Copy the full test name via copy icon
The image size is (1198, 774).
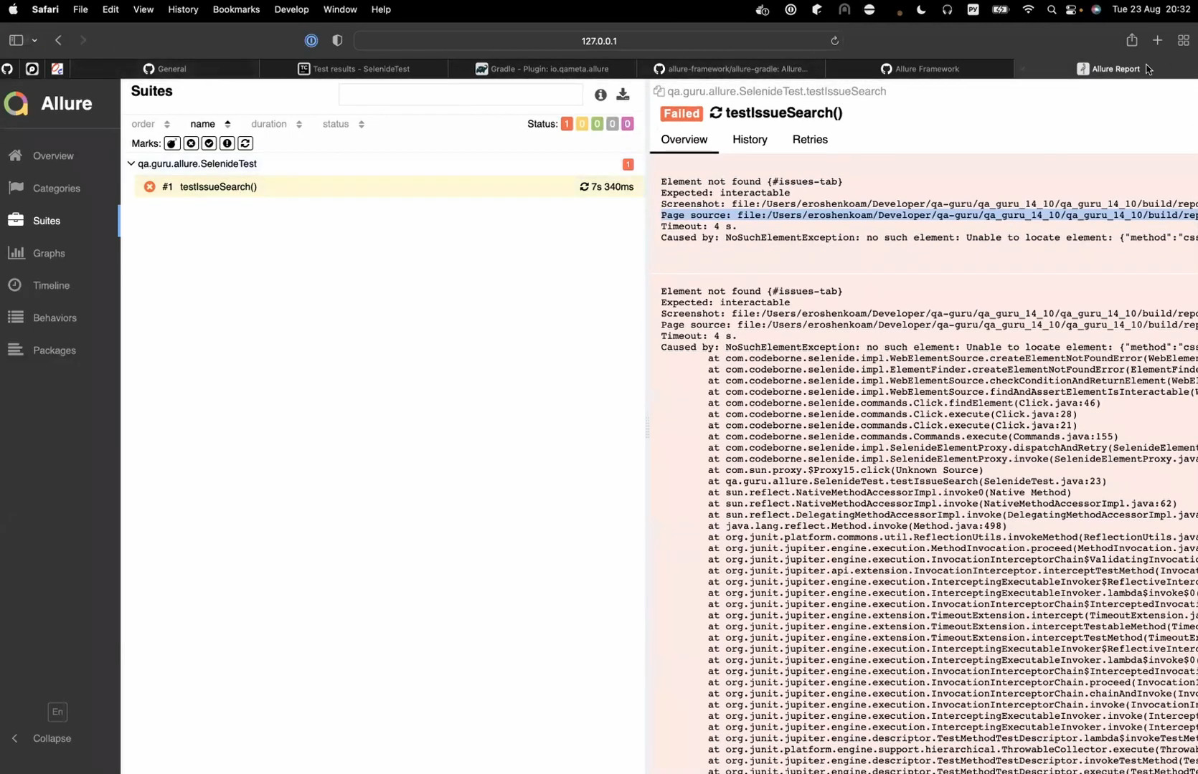point(659,91)
